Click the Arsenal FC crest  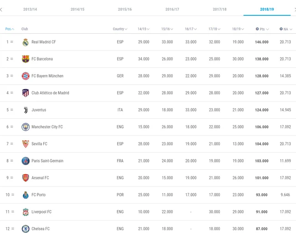click(x=26, y=178)
